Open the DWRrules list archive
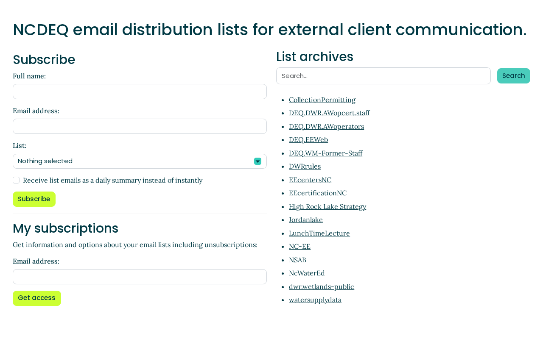Screen dimensions: 543x339 pos(305,166)
